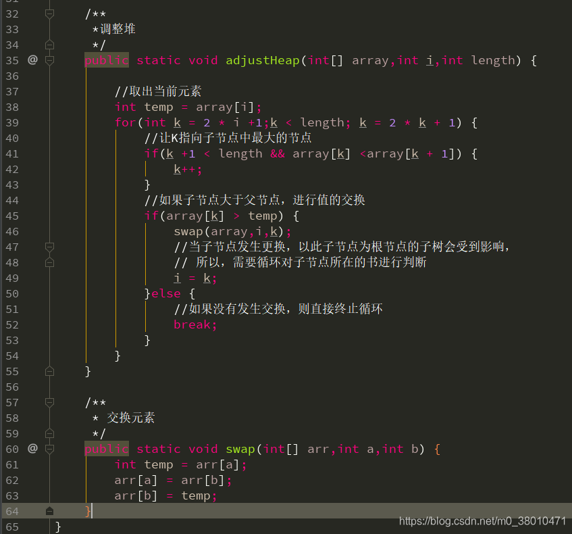Click fold end marker on line 64
This screenshot has height=534, width=572.
[49, 511]
